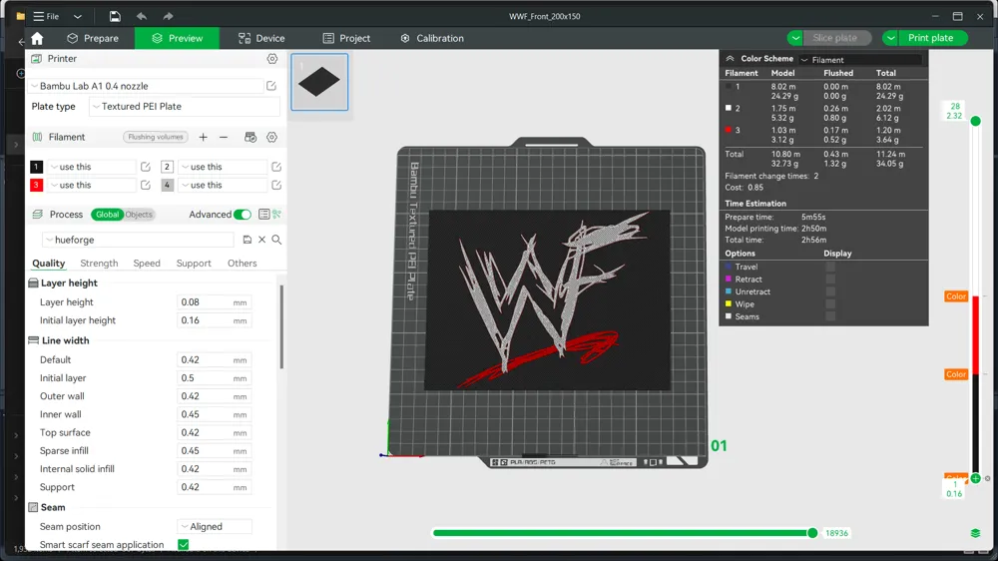Open Slice plate options arrow
The height and width of the screenshot is (561, 998).
point(795,38)
